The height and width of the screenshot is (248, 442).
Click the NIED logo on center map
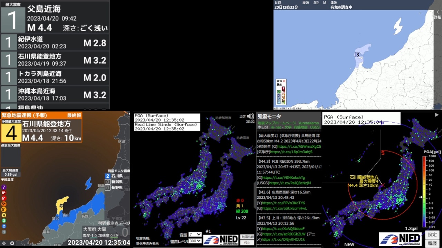[x=221, y=239]
